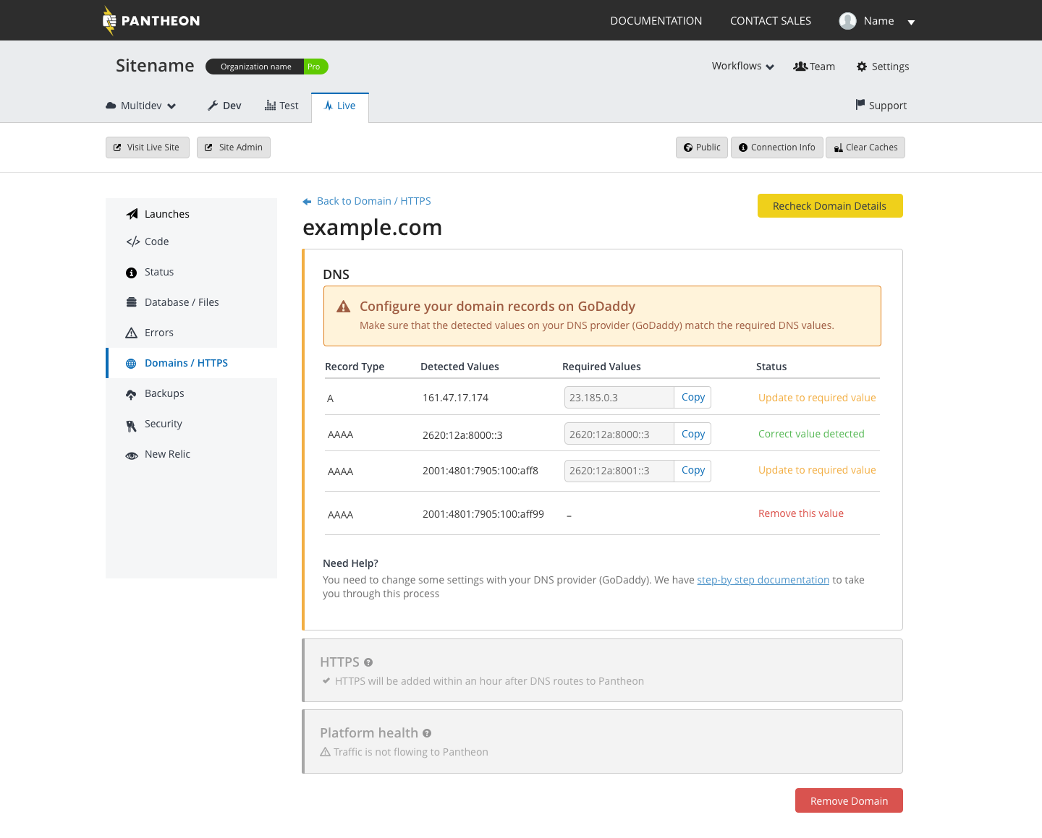Open the Team page

tap(814, 67)
